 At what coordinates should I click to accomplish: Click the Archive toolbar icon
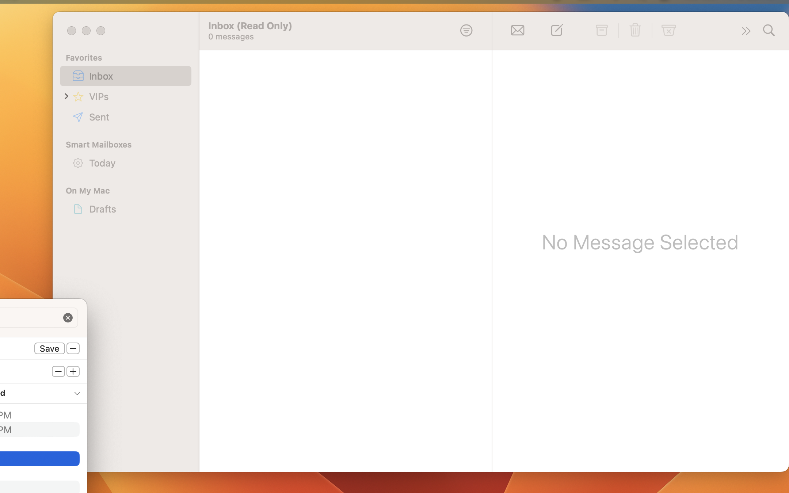tap(601, 30)
